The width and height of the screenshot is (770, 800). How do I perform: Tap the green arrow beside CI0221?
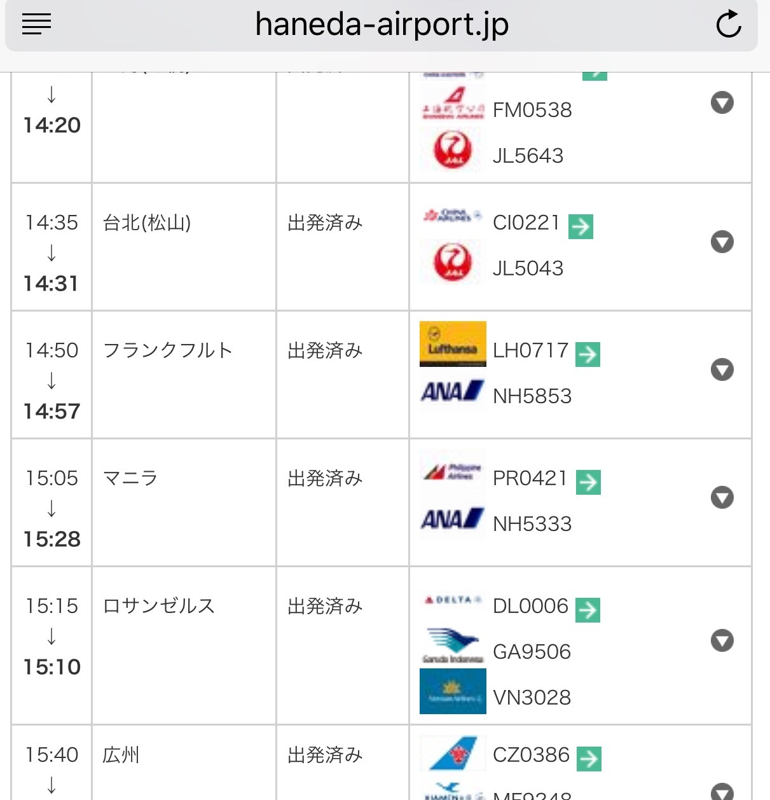[x=581, y=226]
